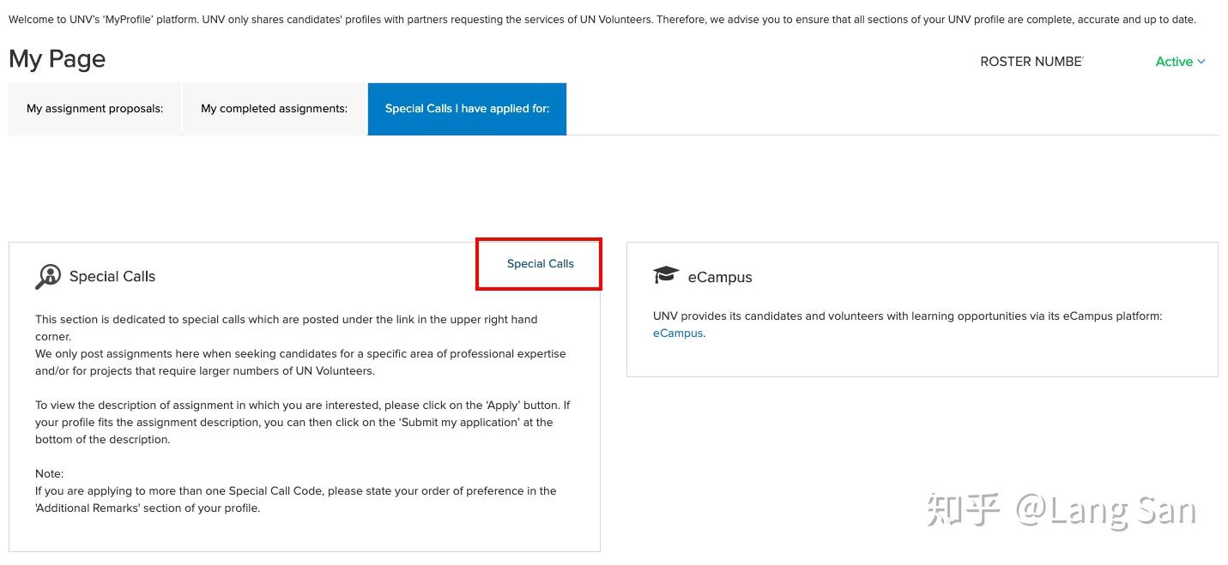Click the ROSTER NUMBER label
The height and width of the screenshot is (565, 1228).
pyautogui.click(x=1031, y=62)
